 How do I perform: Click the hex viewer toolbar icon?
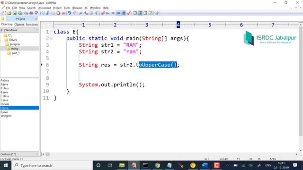(107, 13)
